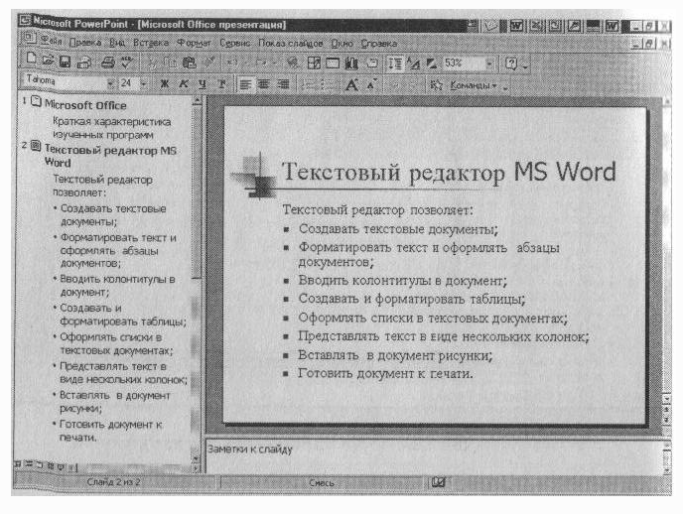Click the Decrease Font Size icon
The image size is (683, 514).
pos(370,84)
